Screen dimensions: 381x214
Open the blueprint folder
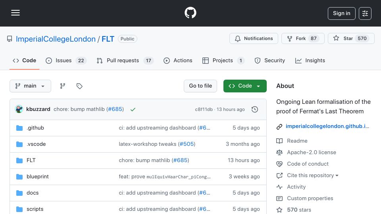(x=37, y=177)
